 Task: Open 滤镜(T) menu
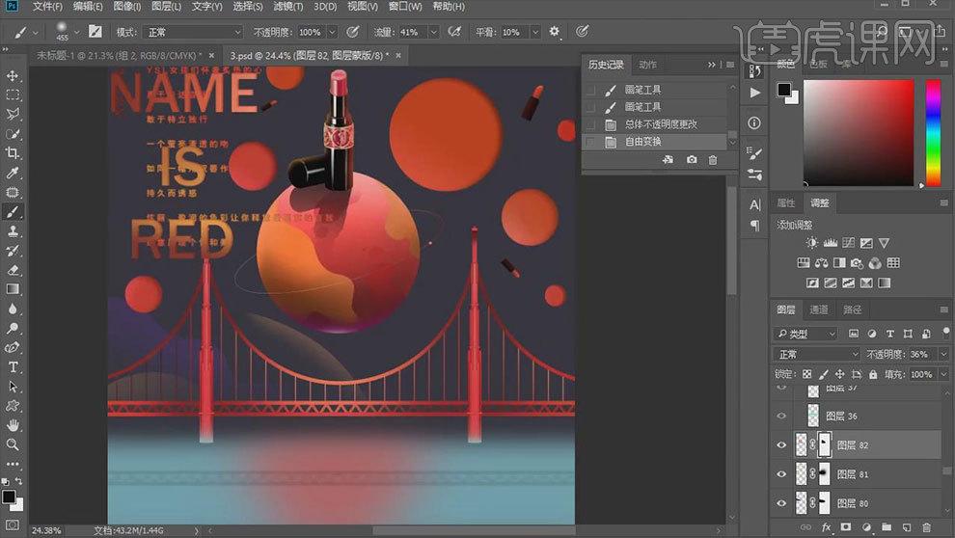pyautogui.click(x=288, y=6)
